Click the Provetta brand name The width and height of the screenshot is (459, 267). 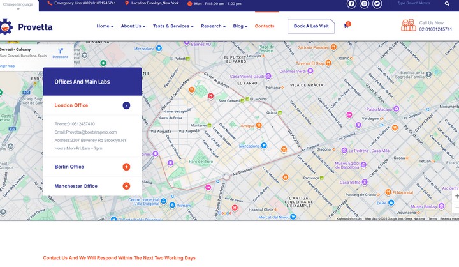click(x=35, y=27)
